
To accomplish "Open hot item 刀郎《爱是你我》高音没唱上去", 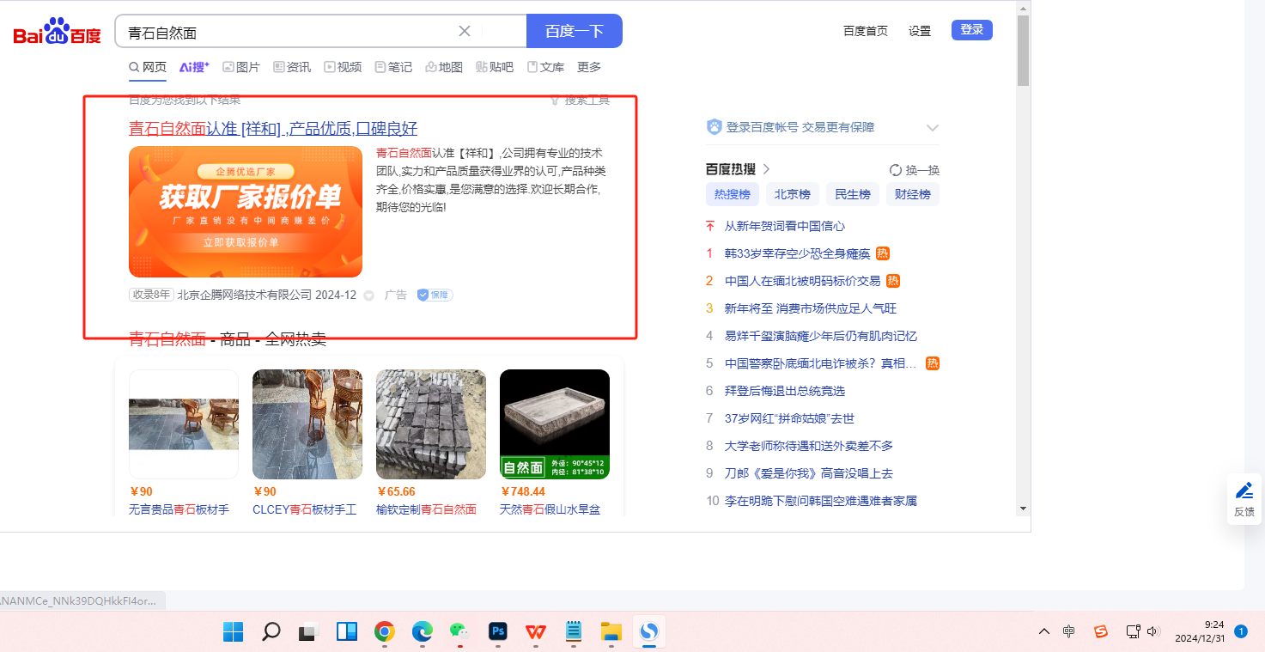I will click(809, 473).
